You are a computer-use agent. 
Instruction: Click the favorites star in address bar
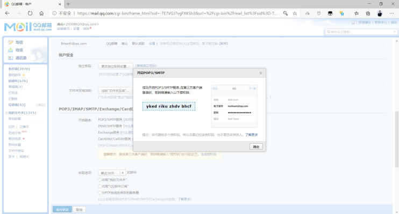click(x=295, y=13)
